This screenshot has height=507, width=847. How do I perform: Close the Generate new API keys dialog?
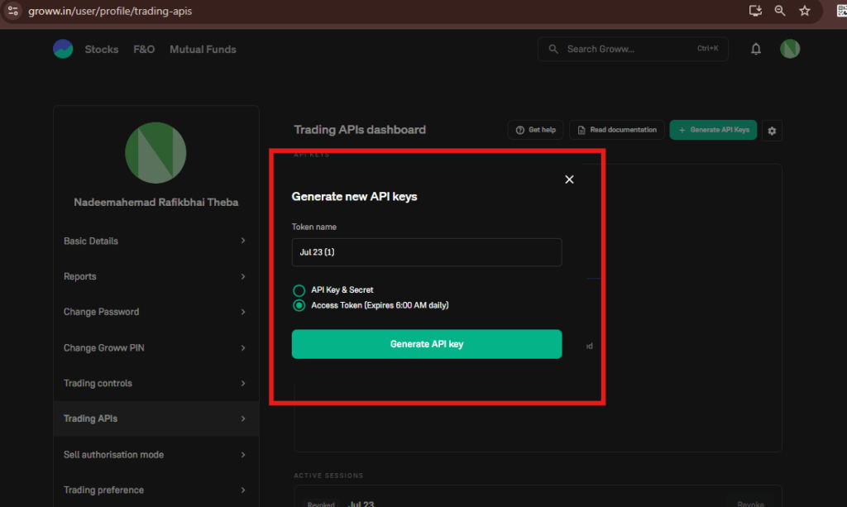point(569,179)
